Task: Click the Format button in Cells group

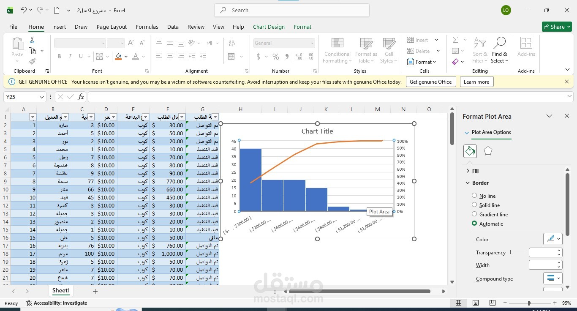Action: [x=422, y=62]
